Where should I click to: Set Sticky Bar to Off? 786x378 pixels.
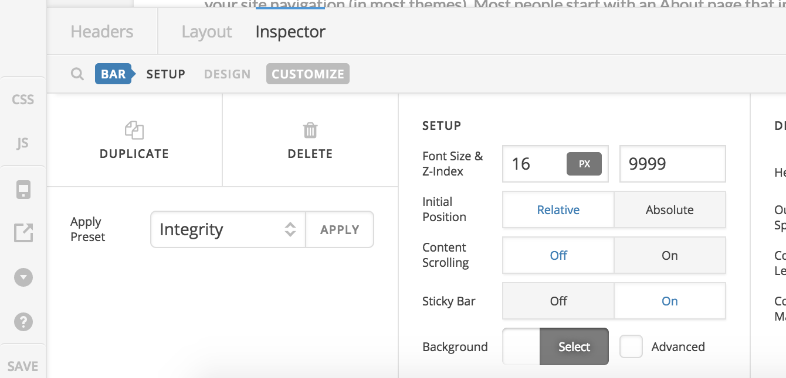click(558, 301)
